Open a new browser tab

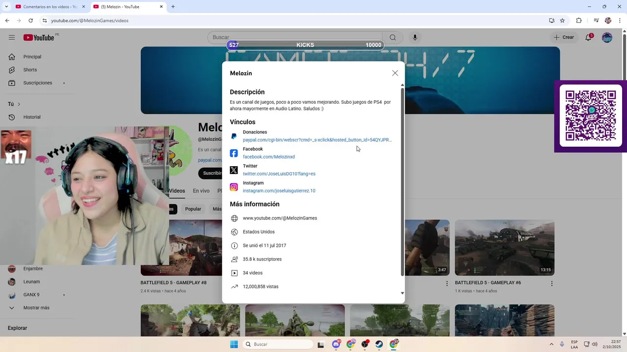tap(173, 7)
